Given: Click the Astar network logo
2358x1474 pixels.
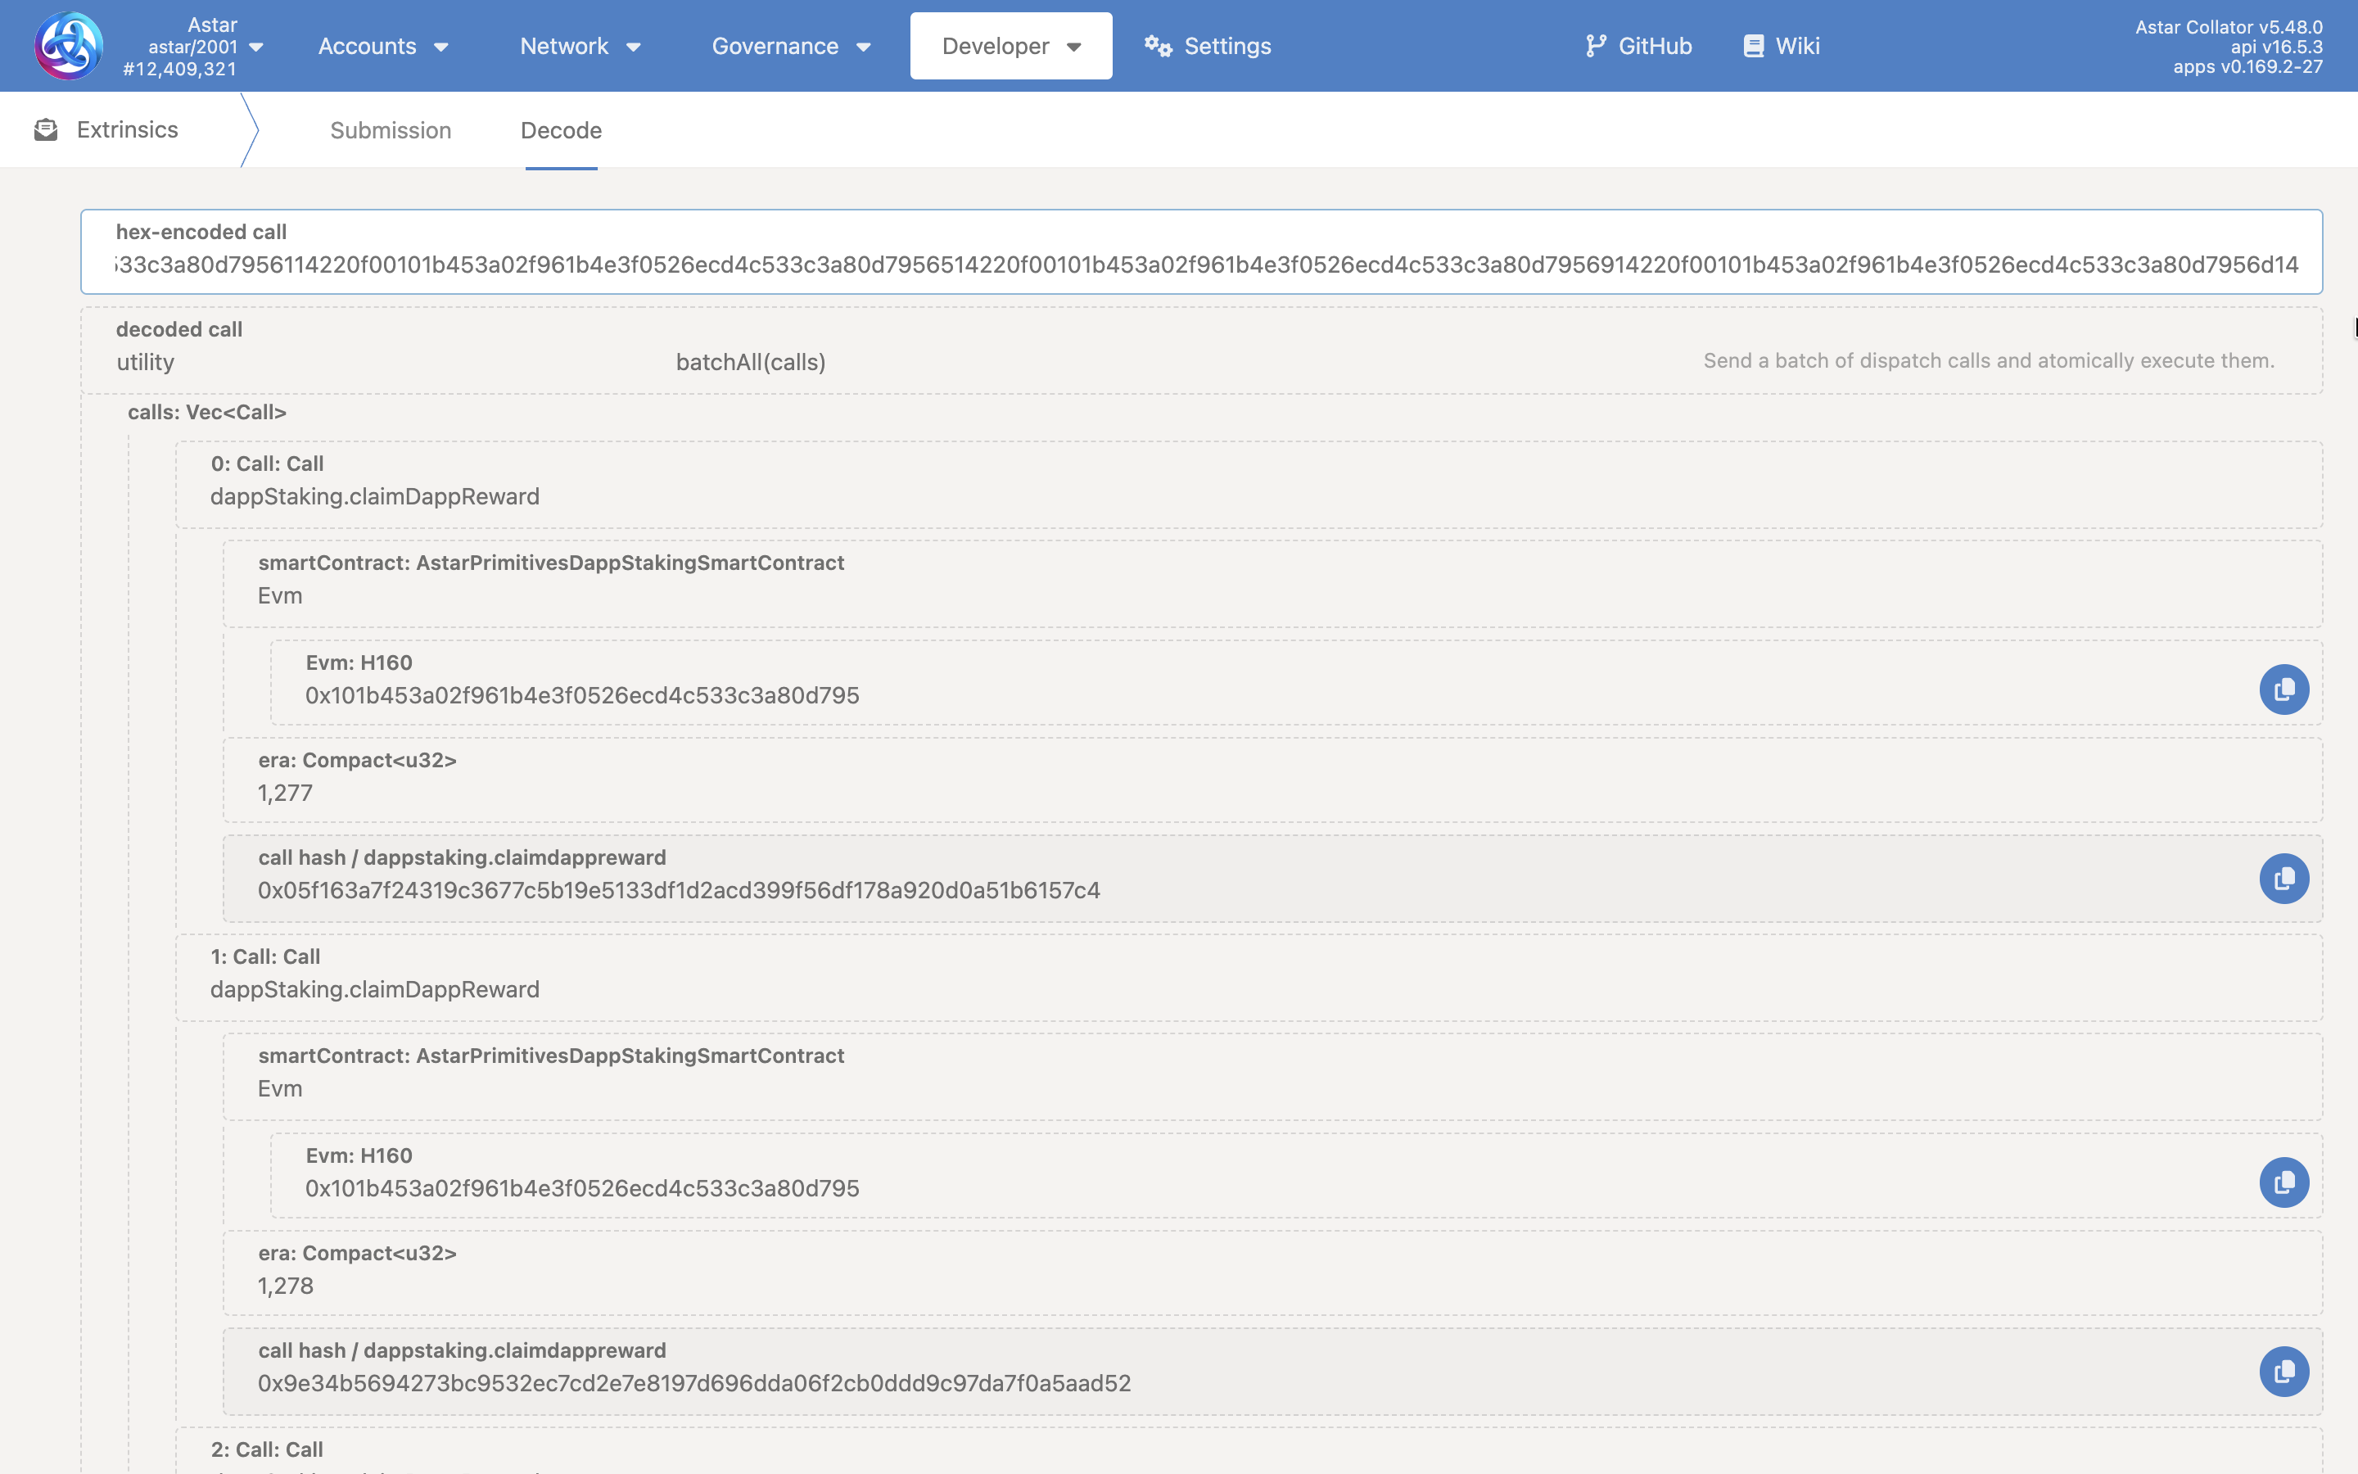Looking at the screenshot, I should (67, 45).
